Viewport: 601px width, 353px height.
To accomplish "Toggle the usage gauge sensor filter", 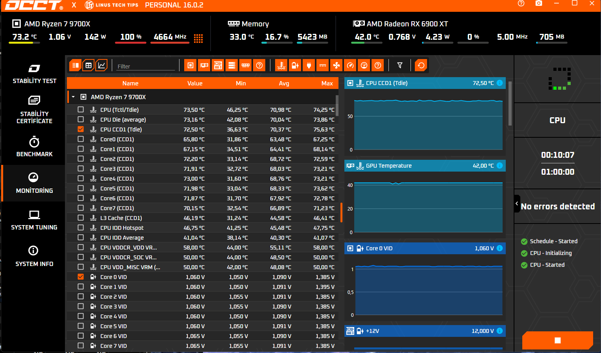I will [x=364, y=65].
